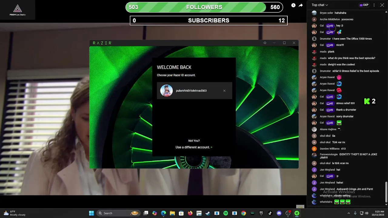Click Akane Hajime avatar in chat

click(x=314, y=129)
